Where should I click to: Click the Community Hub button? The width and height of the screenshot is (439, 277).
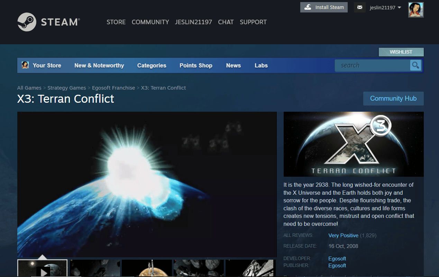[393, 99]
